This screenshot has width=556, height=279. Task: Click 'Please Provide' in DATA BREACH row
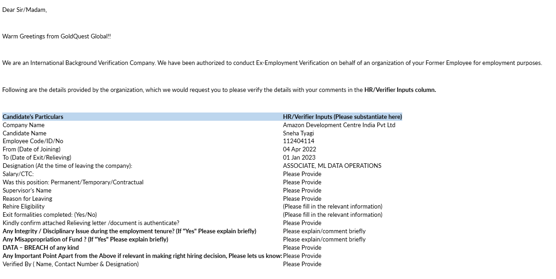coord(302,248)
